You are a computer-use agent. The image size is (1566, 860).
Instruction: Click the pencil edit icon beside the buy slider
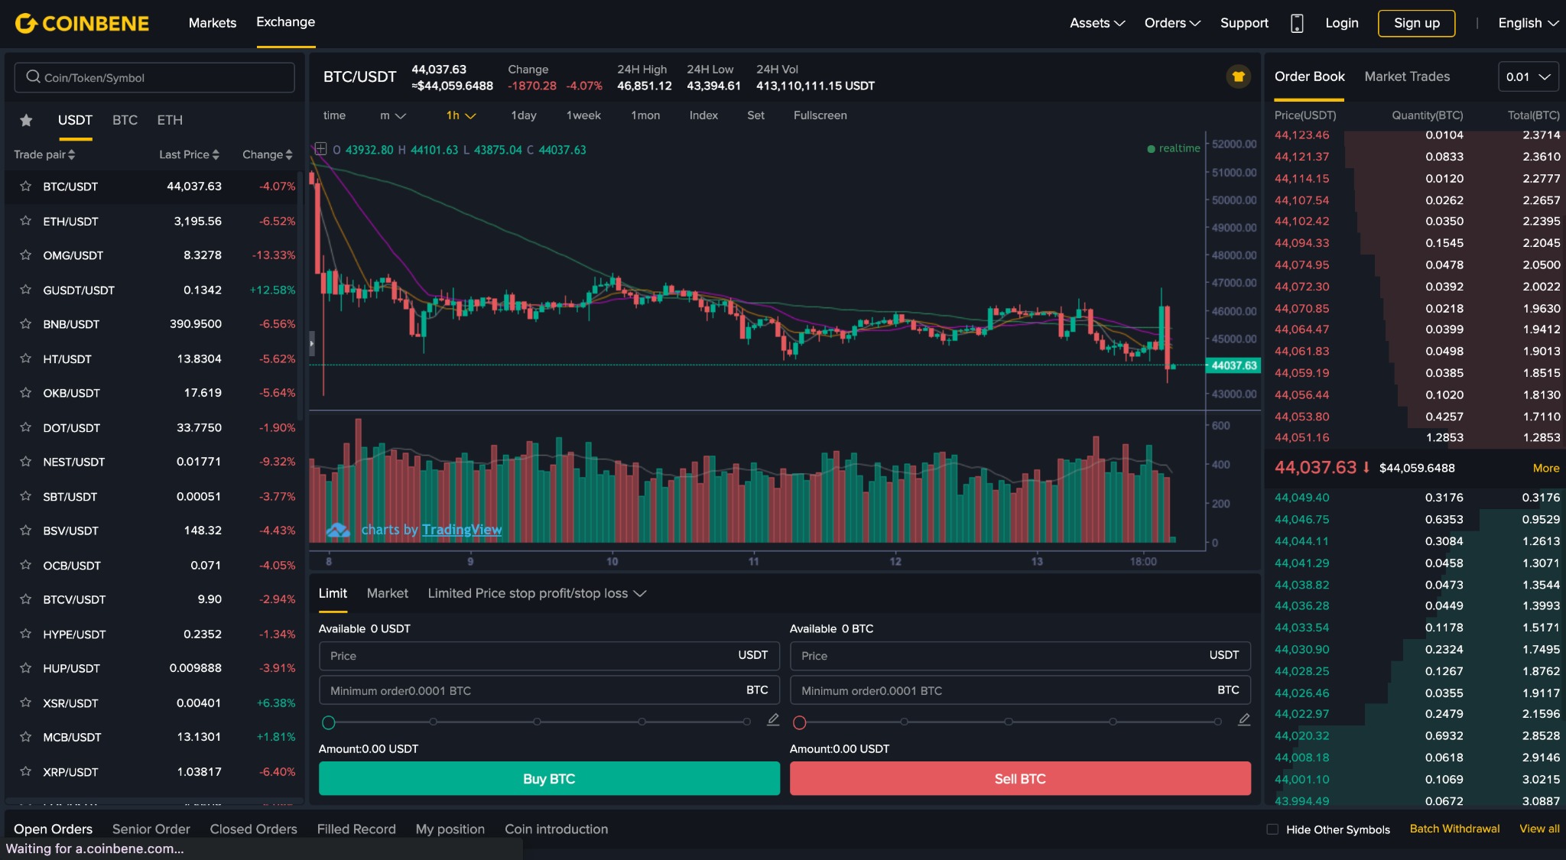[x=772, y=719]
